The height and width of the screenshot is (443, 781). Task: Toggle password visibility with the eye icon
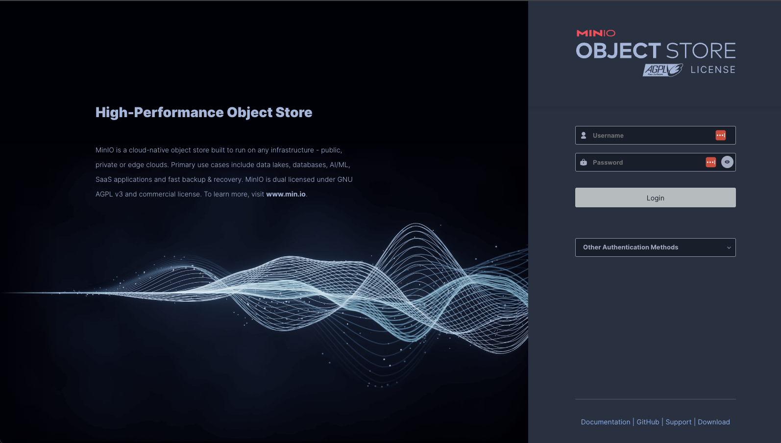[x=727, y=162]
